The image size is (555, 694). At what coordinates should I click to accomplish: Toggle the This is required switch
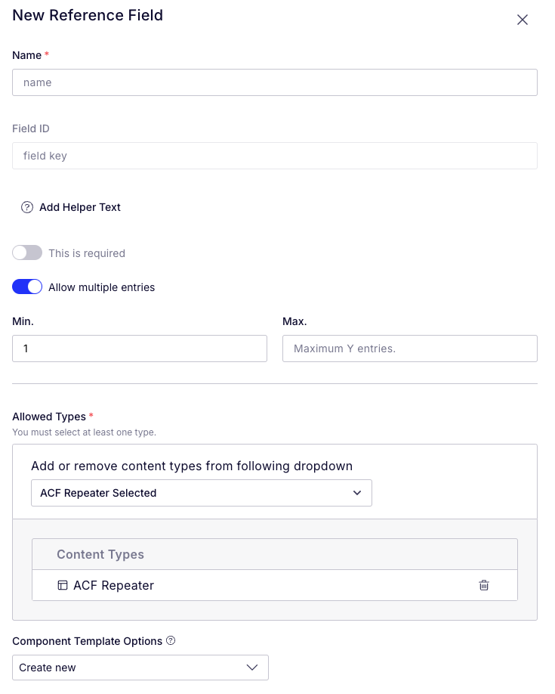click(x=27, y=253)
